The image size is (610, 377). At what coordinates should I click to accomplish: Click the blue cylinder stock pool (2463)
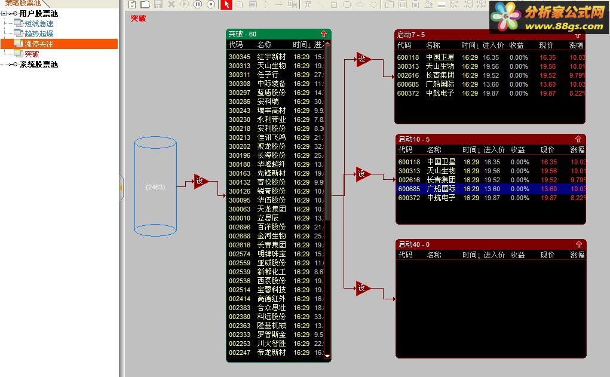click(x=155, y=187)
